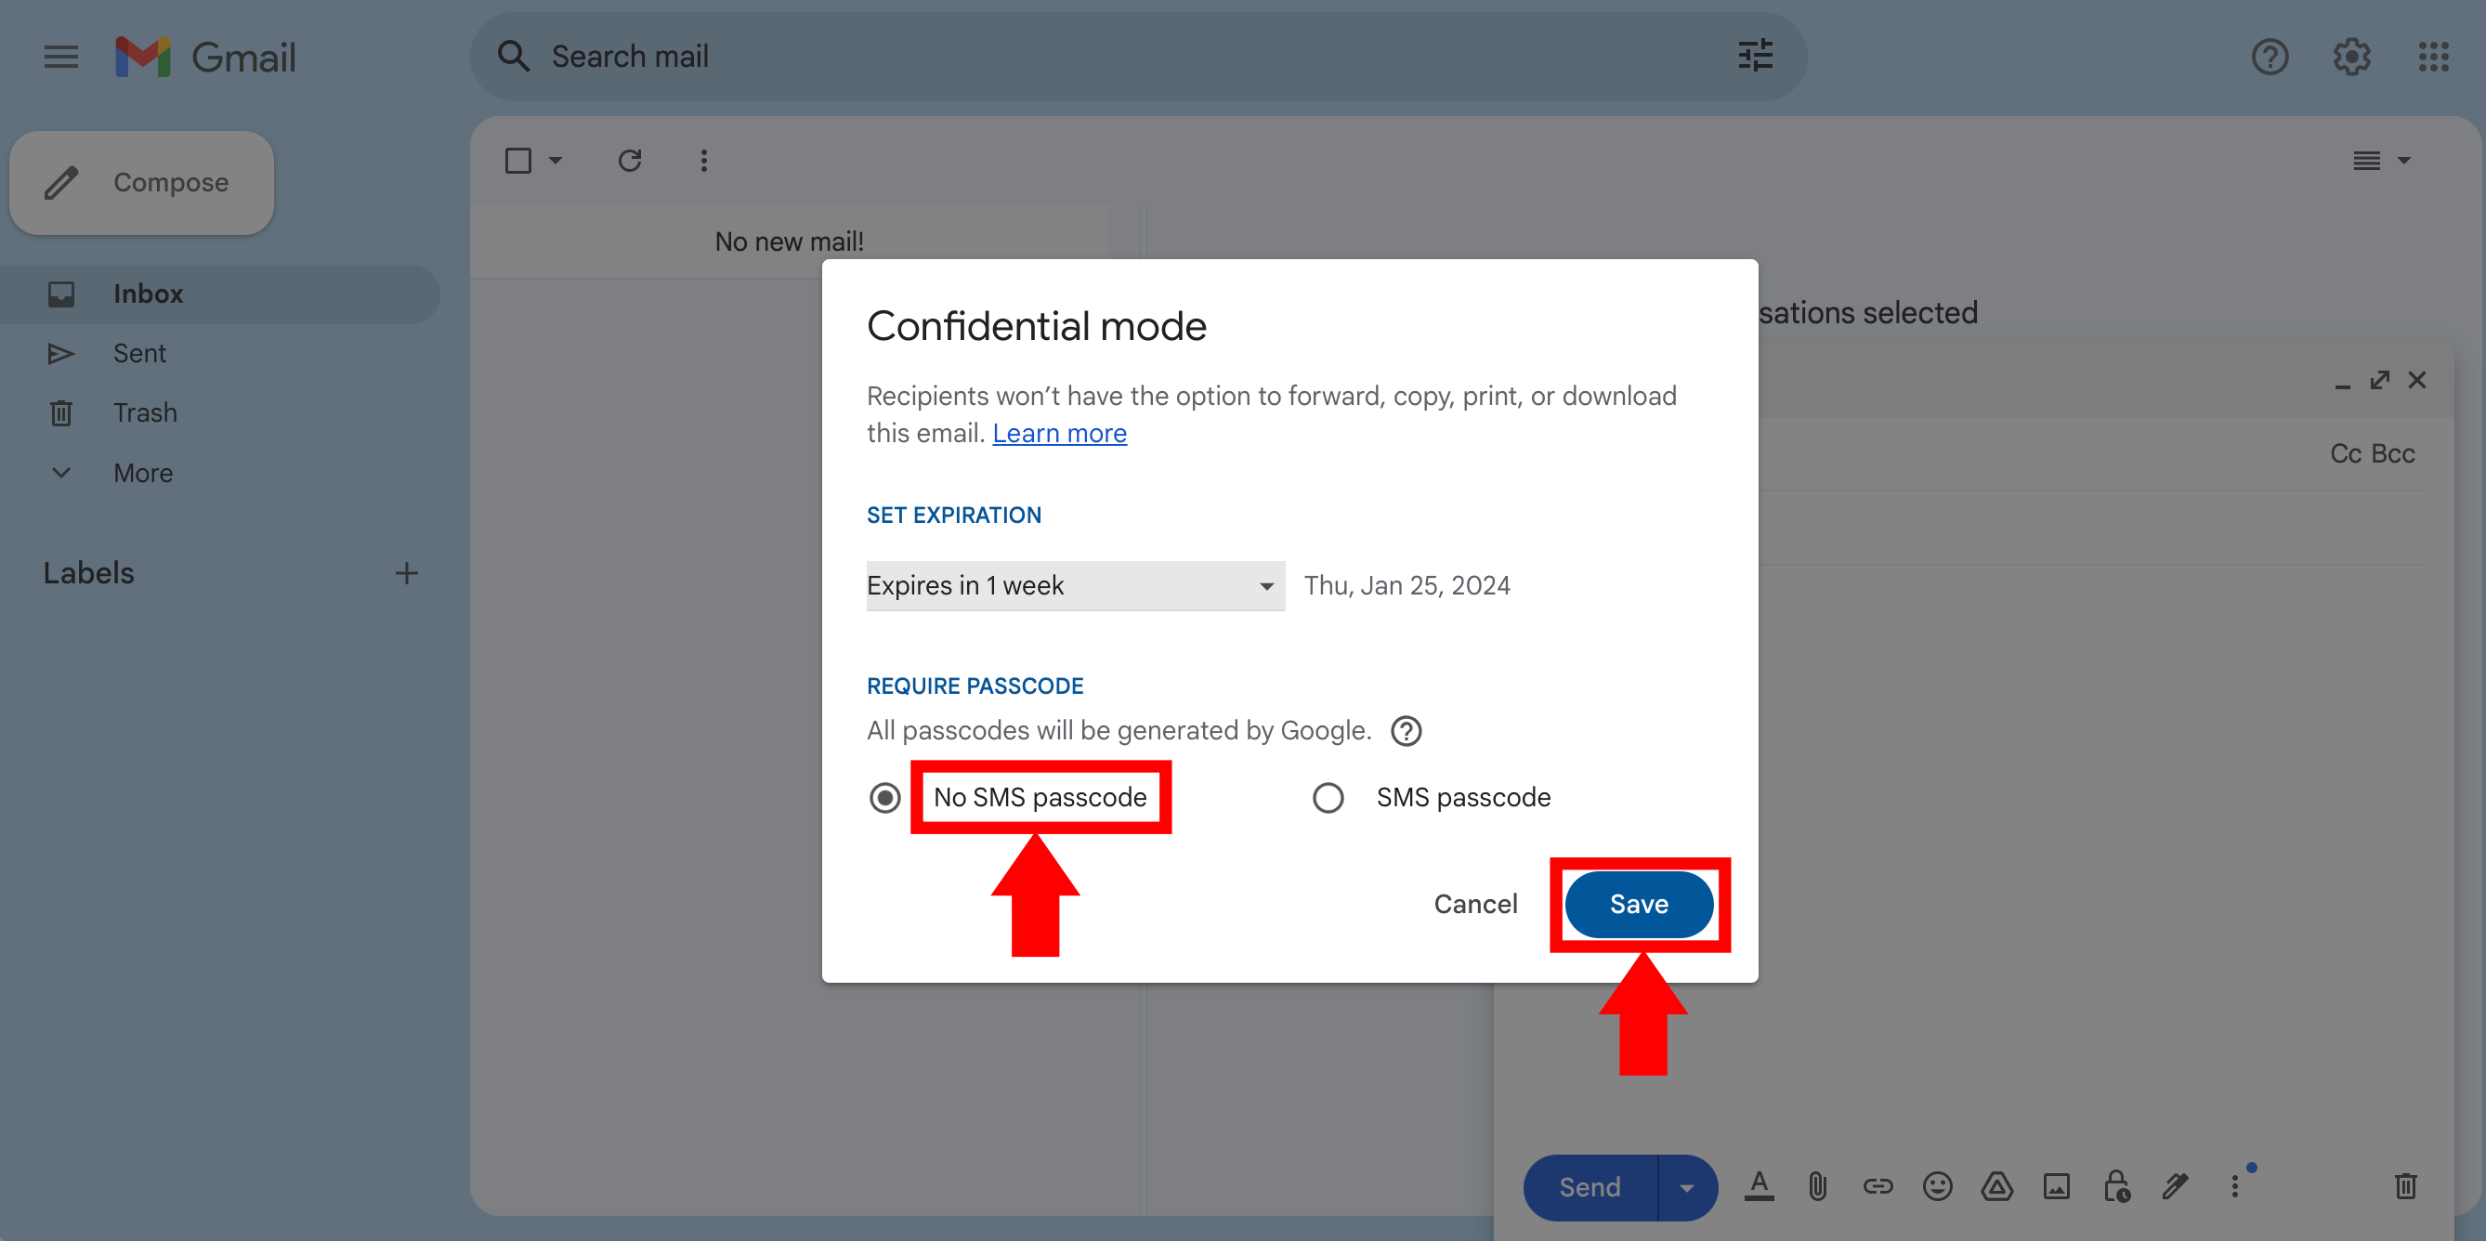
Task: Click the insert link icon
Action: click(x=1878, y=1186)
